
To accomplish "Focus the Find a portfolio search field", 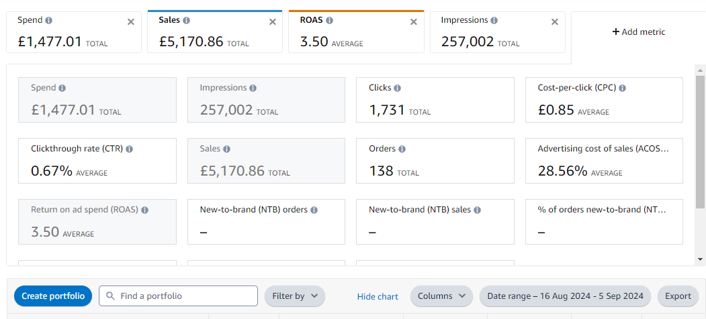I will [178, 296].
